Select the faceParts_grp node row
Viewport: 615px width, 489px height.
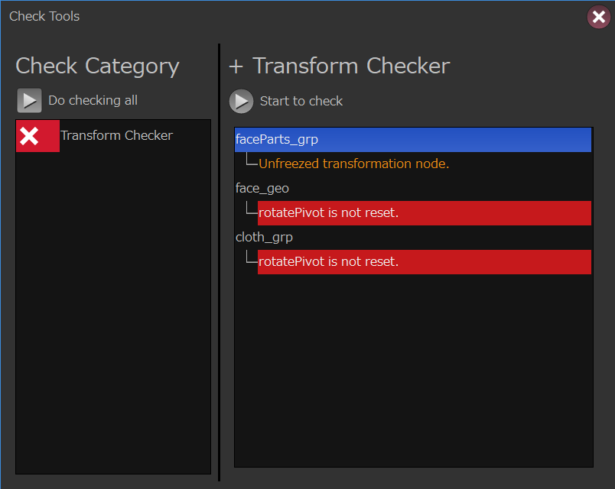[x=413, y=140]
